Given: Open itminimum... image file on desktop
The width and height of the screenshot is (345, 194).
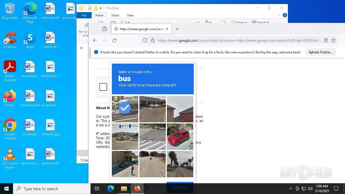Looking at the screenshot, I should (x=50, y=69).
